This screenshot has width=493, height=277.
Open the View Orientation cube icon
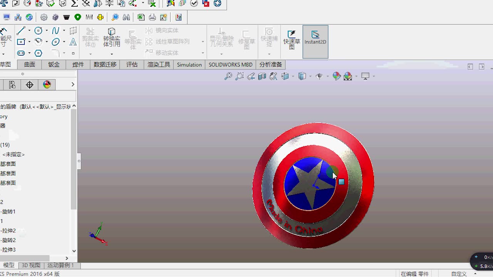click(x=285, y=76)
